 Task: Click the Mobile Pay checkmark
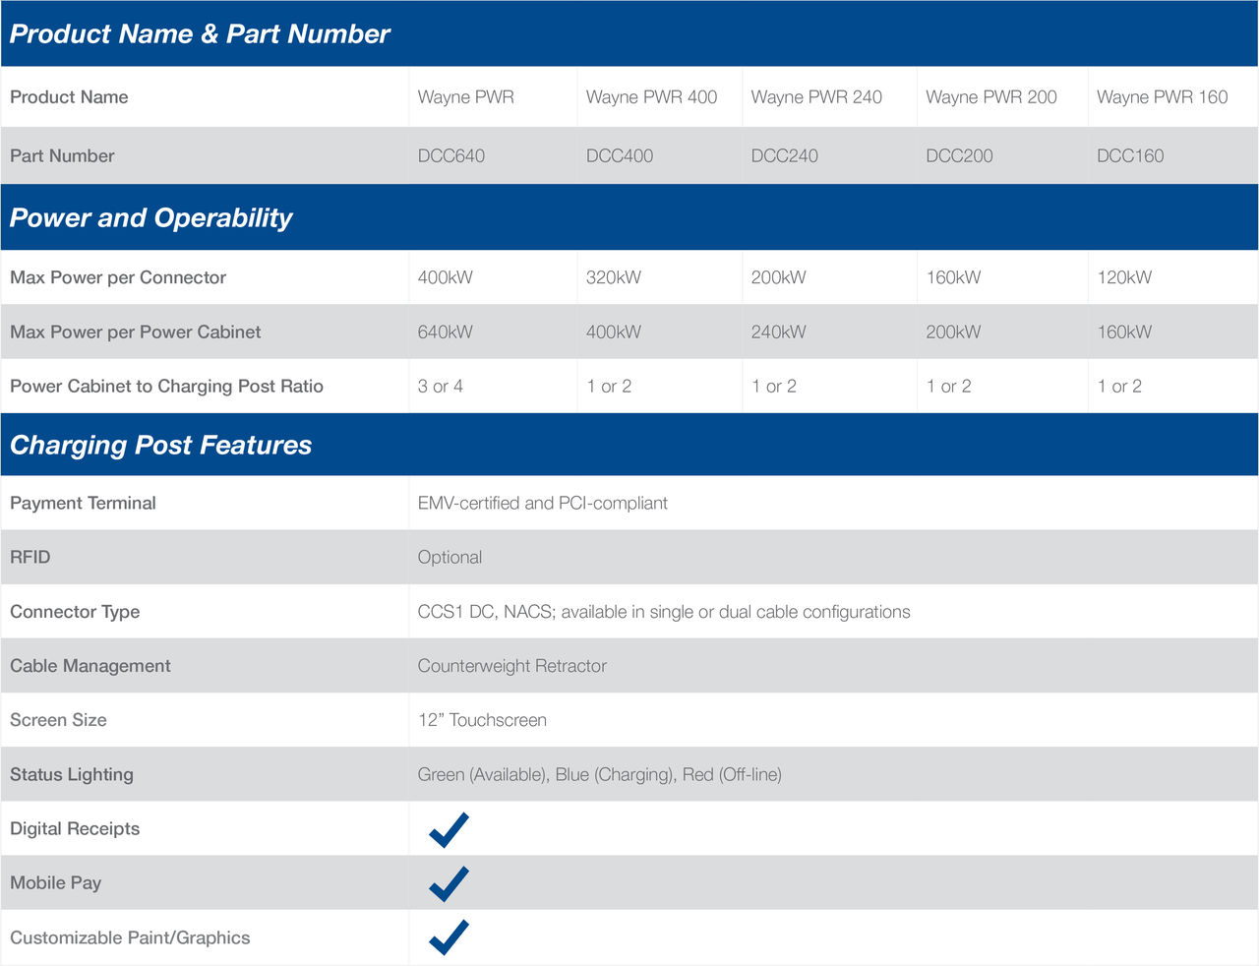(449, 884)
